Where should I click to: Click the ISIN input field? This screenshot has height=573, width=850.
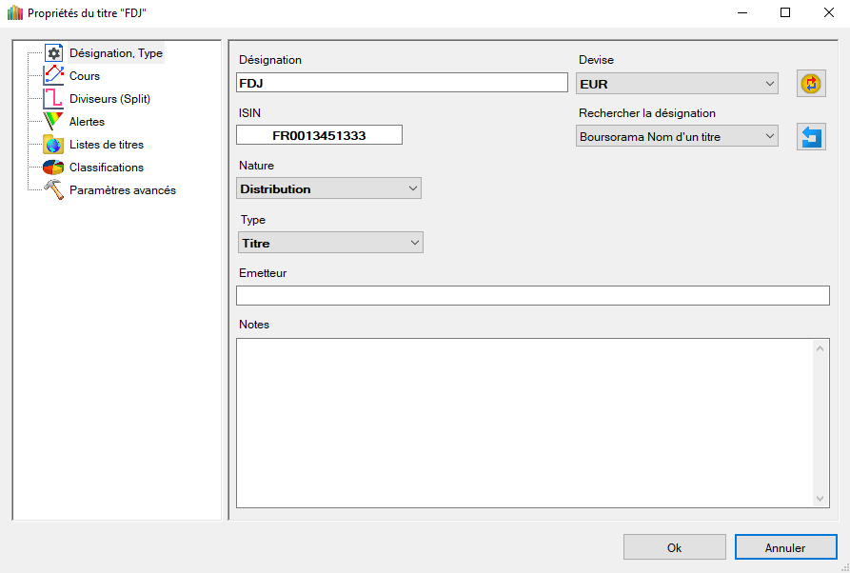click(x=319, y=135)
